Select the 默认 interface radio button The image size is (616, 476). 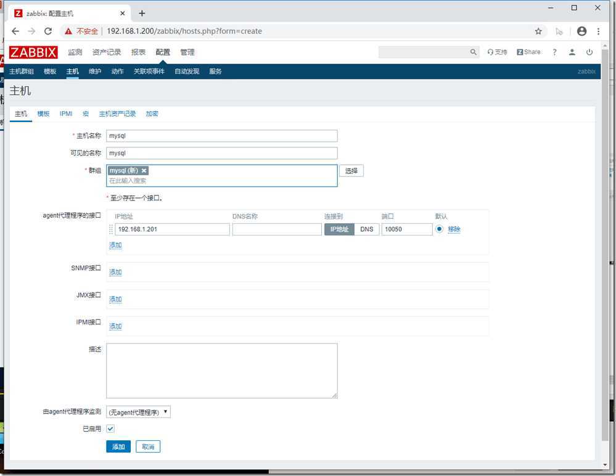[x=440, y=229]
